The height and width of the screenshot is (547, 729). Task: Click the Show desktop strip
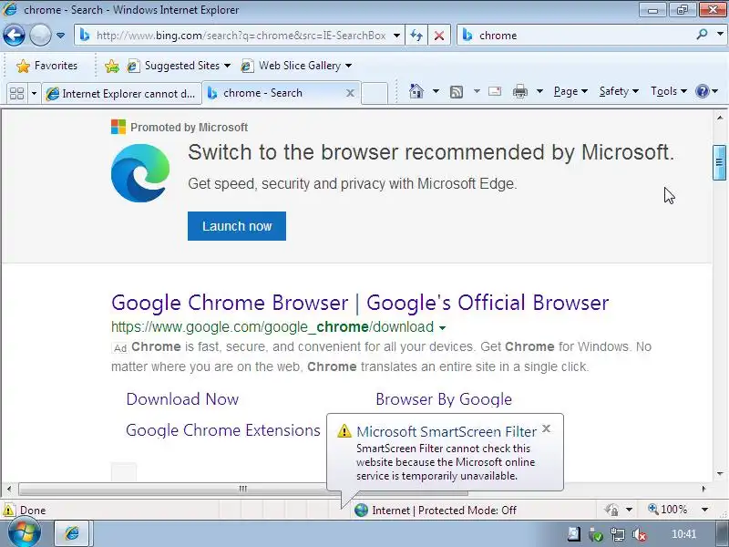tap(723, 533)
